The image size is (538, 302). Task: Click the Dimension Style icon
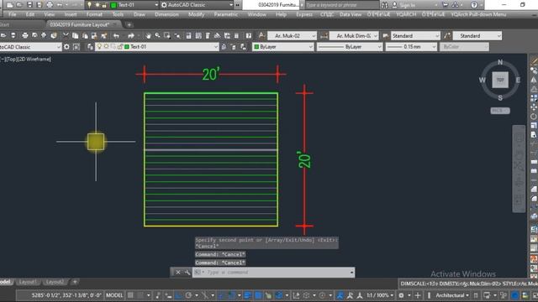324,35
